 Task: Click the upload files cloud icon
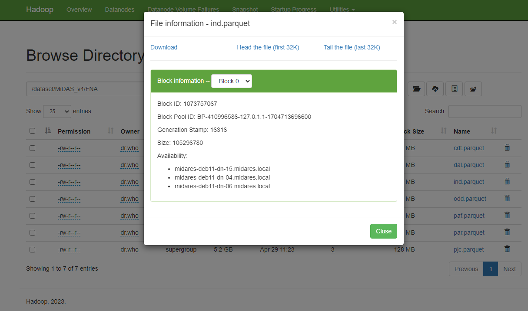click(x=435, y=89)
